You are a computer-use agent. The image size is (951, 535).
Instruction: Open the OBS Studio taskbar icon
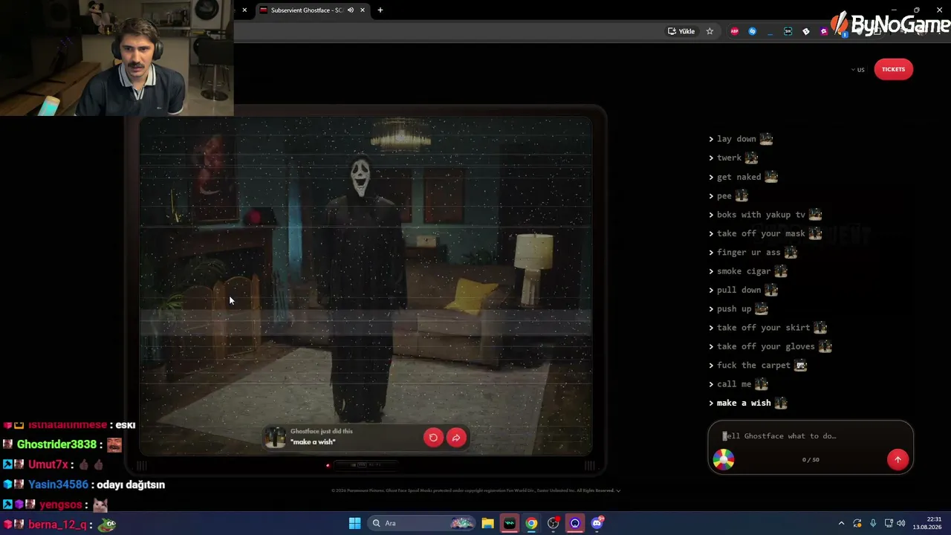(x=554, y=523)
